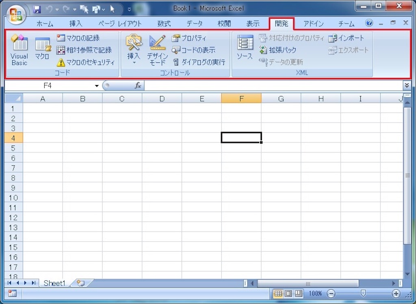Click データの更新 (Refresh Data)
The image size is (416, 304).
coord(281,62)
